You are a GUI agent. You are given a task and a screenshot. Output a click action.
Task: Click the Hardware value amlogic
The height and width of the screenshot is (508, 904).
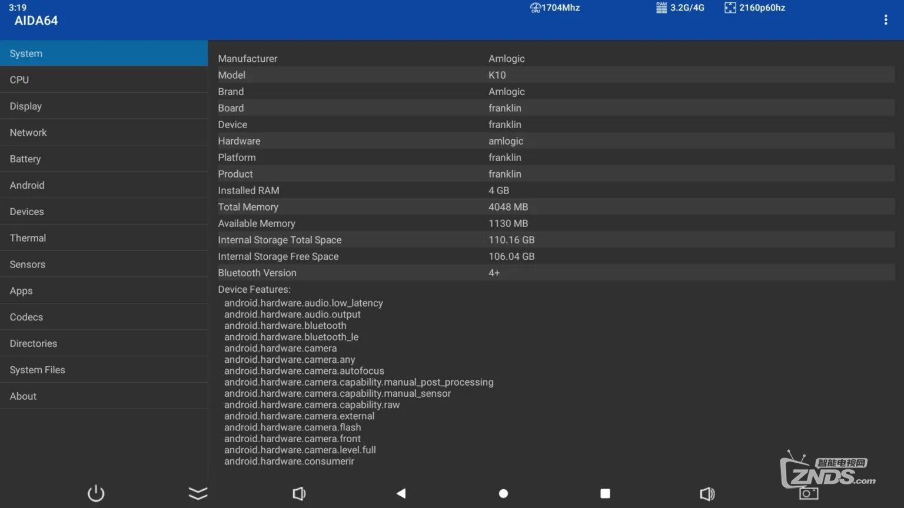[506, 141]
